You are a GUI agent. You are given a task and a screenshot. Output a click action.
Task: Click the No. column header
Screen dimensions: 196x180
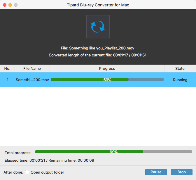7,69
